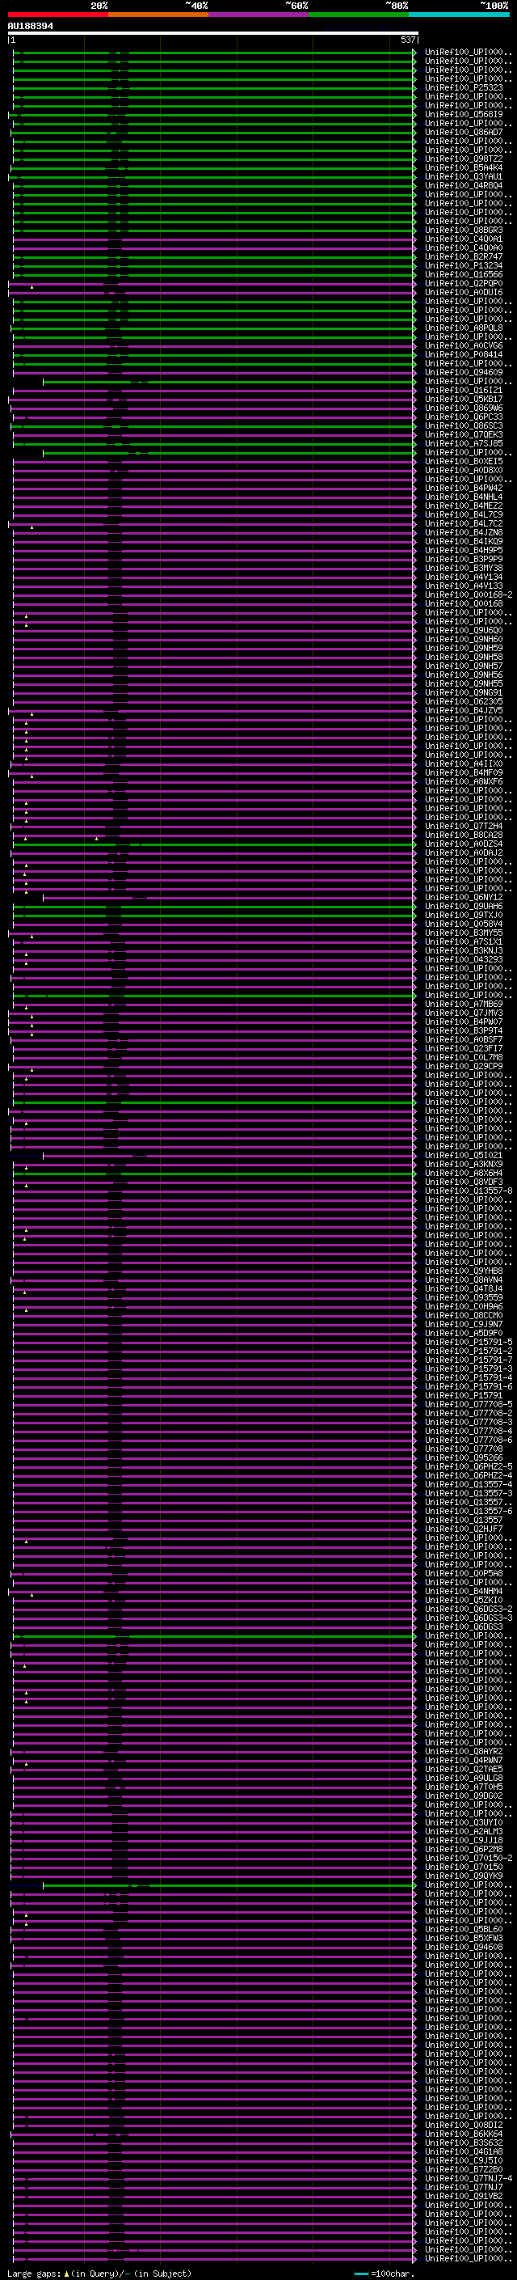The width and height of the screenshot is (517, 2280).
Task: Select the UniRef100_Q4R8Q4 label
Action: point(463,185)
